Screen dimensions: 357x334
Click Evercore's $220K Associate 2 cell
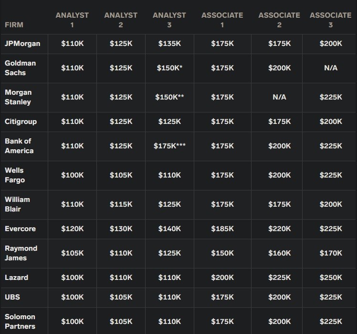(279, 229)
